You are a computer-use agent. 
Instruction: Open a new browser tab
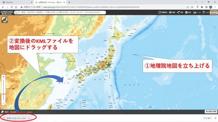pyautogui.click(x=69, y=2)
